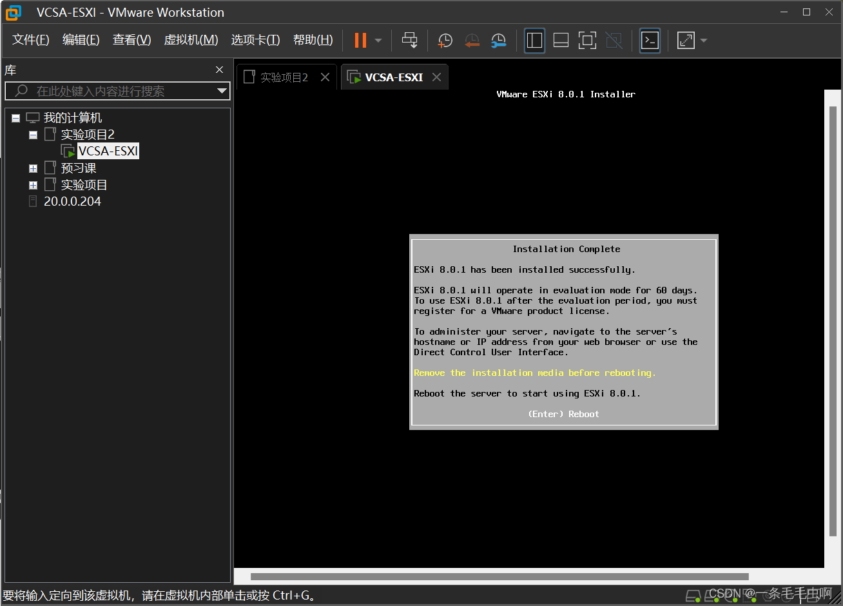
Task: Click the horizontal scrollbar below the console
Action: coord(499,576)
